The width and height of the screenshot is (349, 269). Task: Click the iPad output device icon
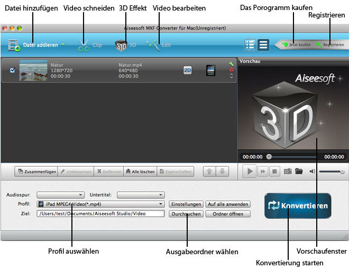(x=210, y=70)
